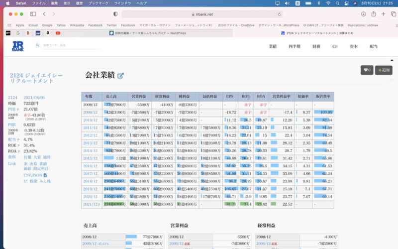Viewport: 398px width, 249px height.
Task: Open the Yahoo bookmark
Action: click(61, 25)
